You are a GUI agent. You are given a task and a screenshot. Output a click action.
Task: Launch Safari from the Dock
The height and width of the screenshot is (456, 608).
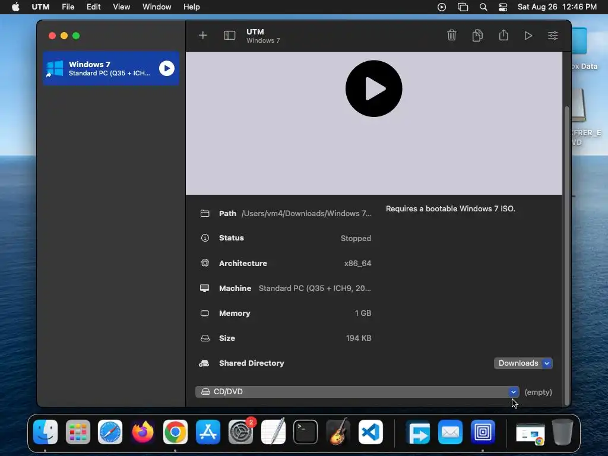[x=110, y=432]
